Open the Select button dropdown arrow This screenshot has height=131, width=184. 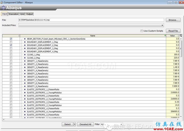pyautogui.click(x=75, y=124)
